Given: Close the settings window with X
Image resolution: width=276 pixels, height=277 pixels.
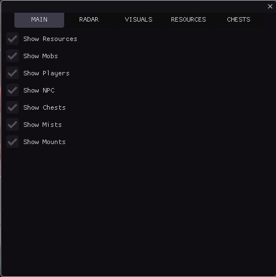Looking at the screenshot, I should coord(270,7).
